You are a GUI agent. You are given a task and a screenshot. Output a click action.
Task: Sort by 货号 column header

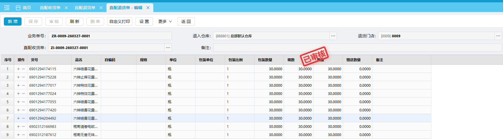pos(34,60)
